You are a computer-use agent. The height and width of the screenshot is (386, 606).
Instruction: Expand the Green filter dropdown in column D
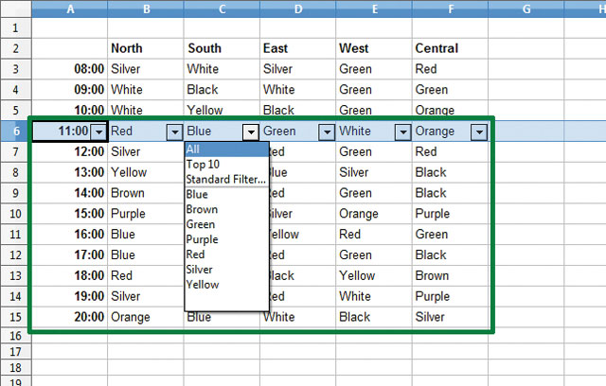point(327,132)
